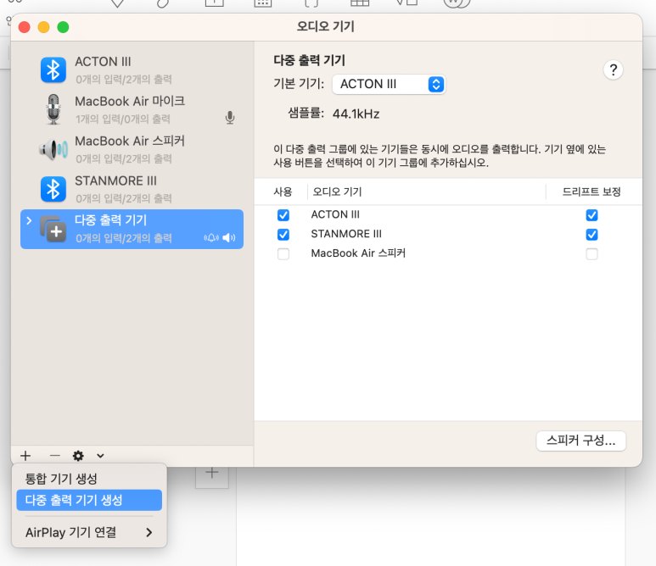
Task: Select the MacBook Air 스피커 row in table
Action: [x=448, y=253]
